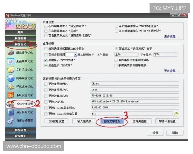Close the Windows优化大师 window
Viewport: 193px width, 154px height.
click(x=185, y=15)
